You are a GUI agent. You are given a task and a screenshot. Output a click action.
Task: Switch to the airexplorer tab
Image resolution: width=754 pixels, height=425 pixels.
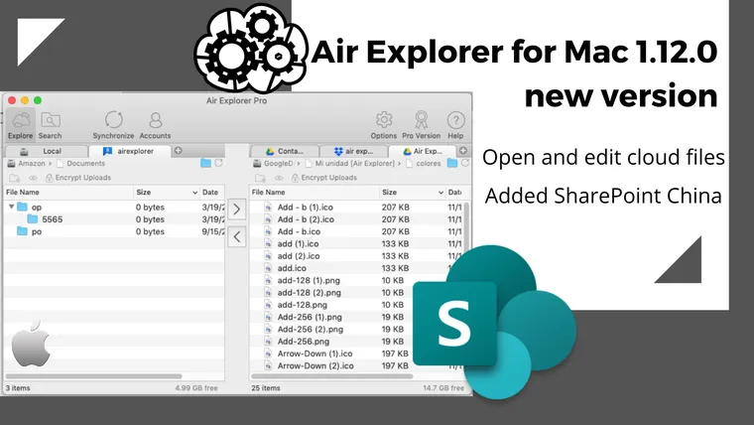(x=130, y=151)
